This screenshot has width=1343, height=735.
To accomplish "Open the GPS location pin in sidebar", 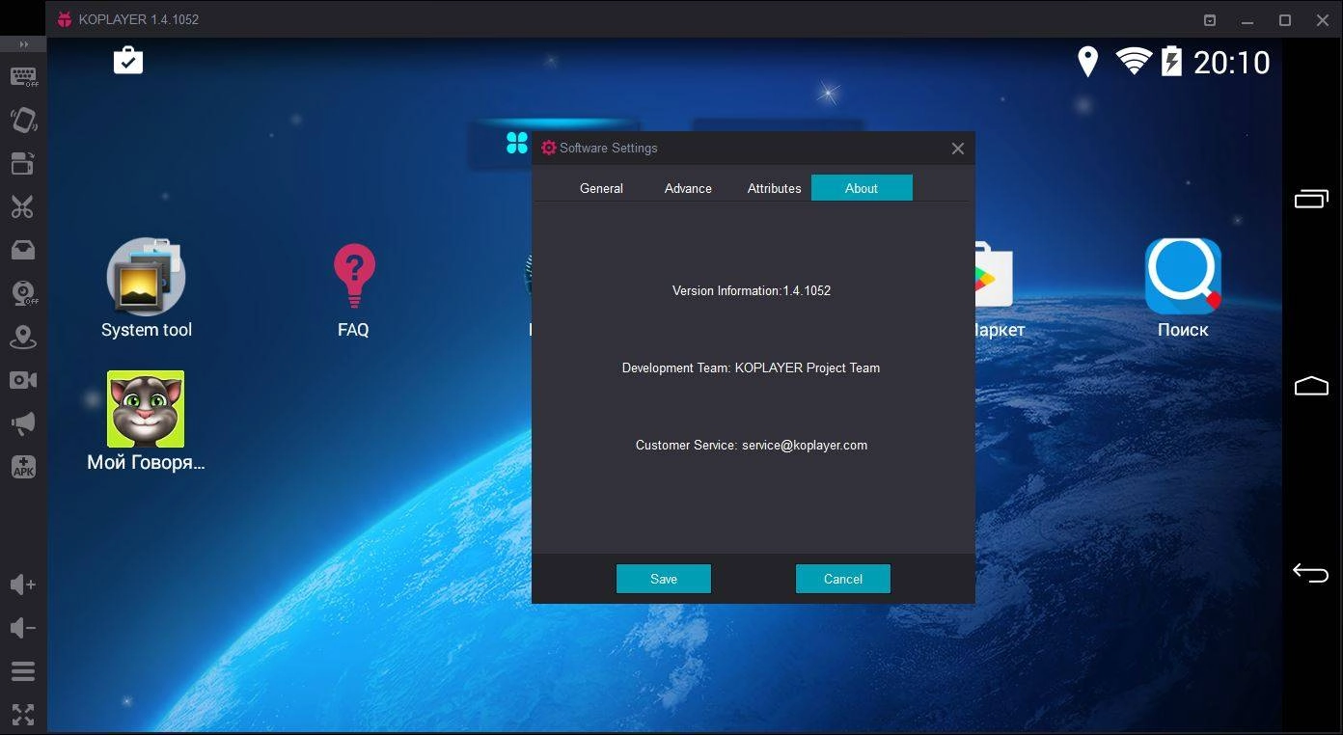I will (23, 338).
